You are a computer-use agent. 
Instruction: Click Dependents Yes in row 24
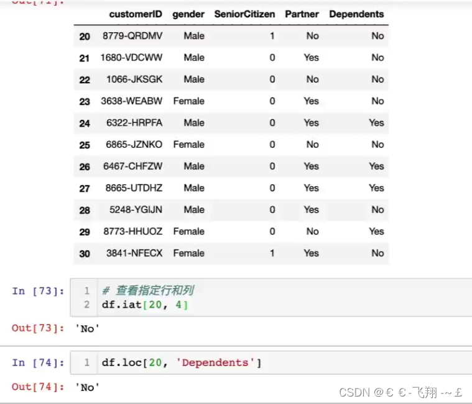(x=377, y=123)
